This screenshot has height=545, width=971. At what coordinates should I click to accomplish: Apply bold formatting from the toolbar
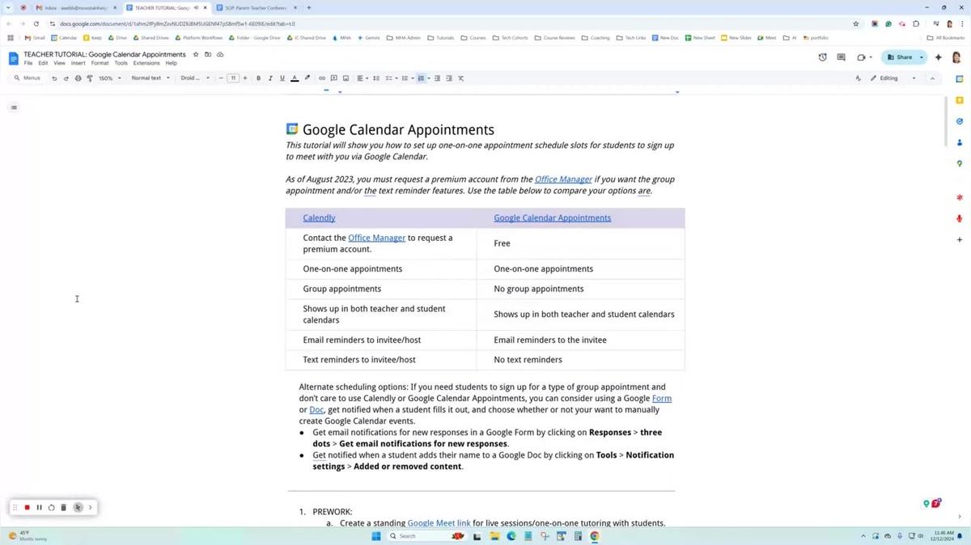257,78
